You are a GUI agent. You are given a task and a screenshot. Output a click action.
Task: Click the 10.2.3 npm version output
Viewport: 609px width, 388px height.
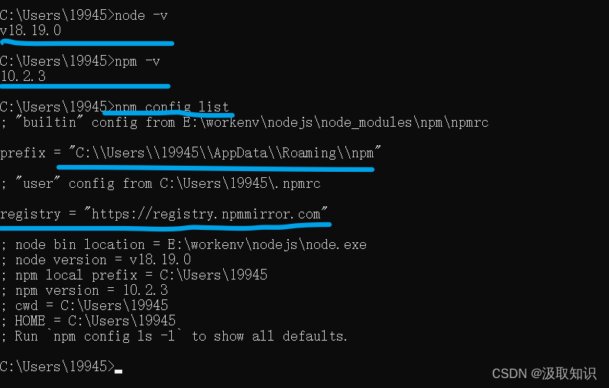[x=23, y=76]
